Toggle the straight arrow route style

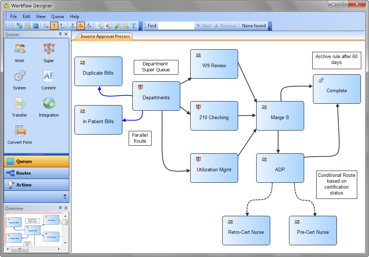click(54, 26)
